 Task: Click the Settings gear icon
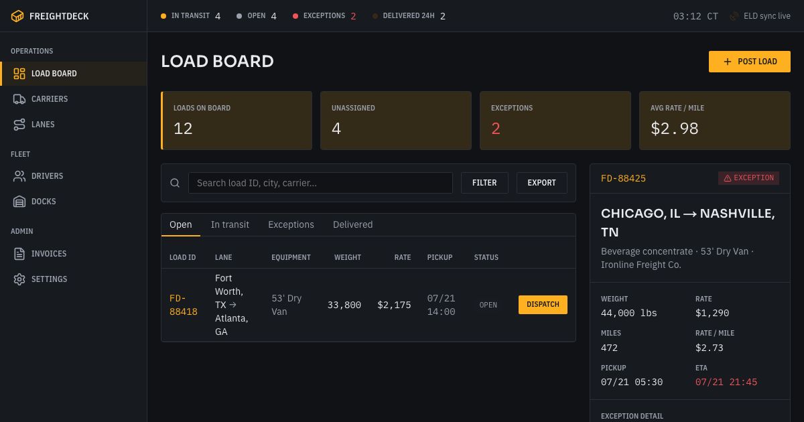click(x=19, y=279)
